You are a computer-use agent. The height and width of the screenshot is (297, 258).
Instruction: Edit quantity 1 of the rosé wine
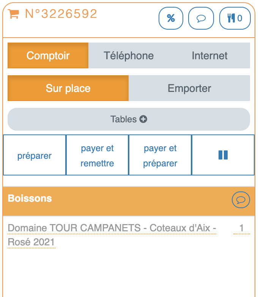pyautogui.click(x=241, y=228)
